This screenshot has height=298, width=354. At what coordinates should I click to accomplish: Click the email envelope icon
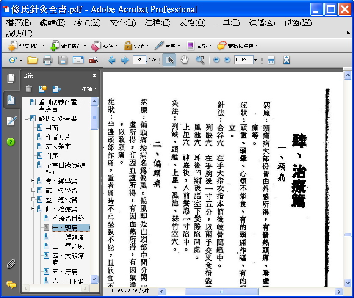[78, 60]
